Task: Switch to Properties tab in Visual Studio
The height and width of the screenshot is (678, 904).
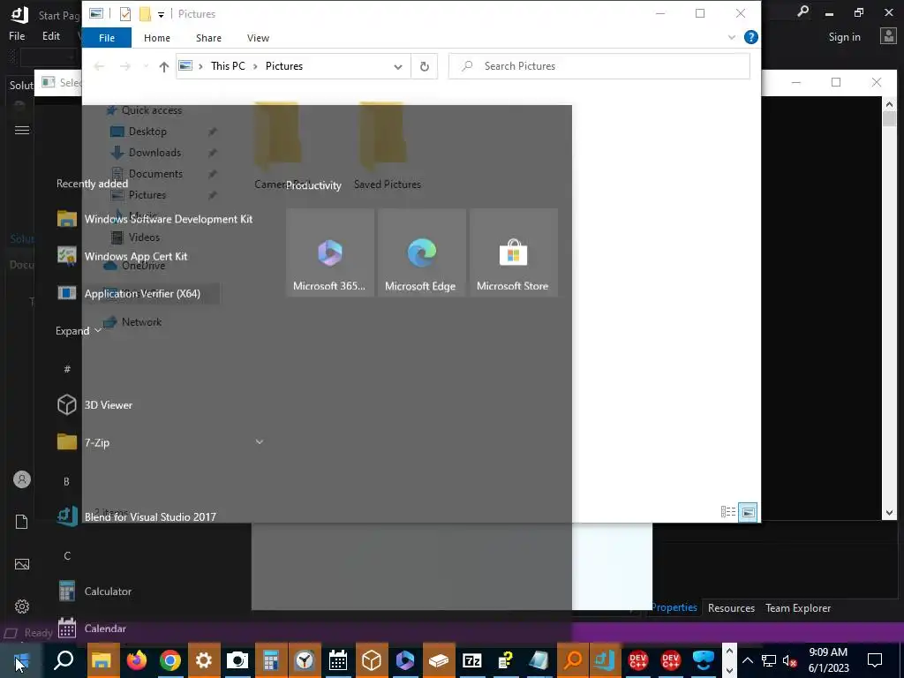Action: point(674,607)
